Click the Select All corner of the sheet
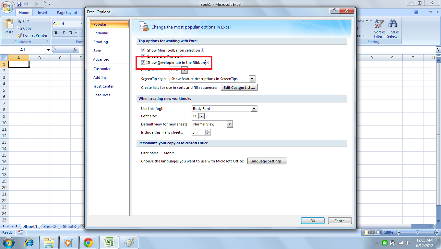Image resolution: width=441 pixels, height=249 pixels. 4,58
